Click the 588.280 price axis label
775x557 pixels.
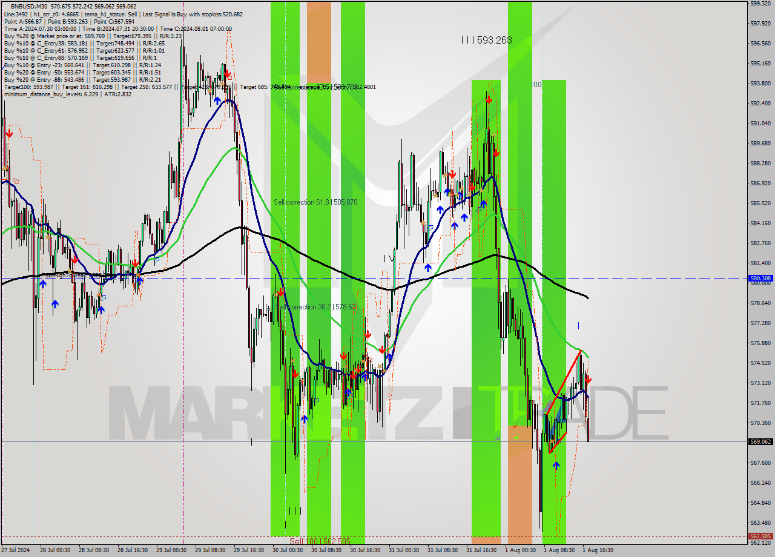(760, 163)
